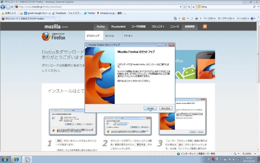Click the URL address field
The height and width of the screenshot is (163, 260).
pos(97,7)
